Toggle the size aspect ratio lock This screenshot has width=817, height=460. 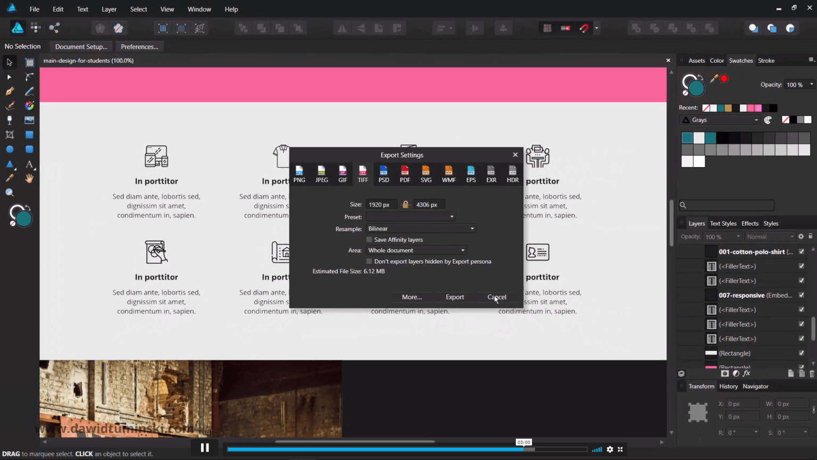click(405, 204)
